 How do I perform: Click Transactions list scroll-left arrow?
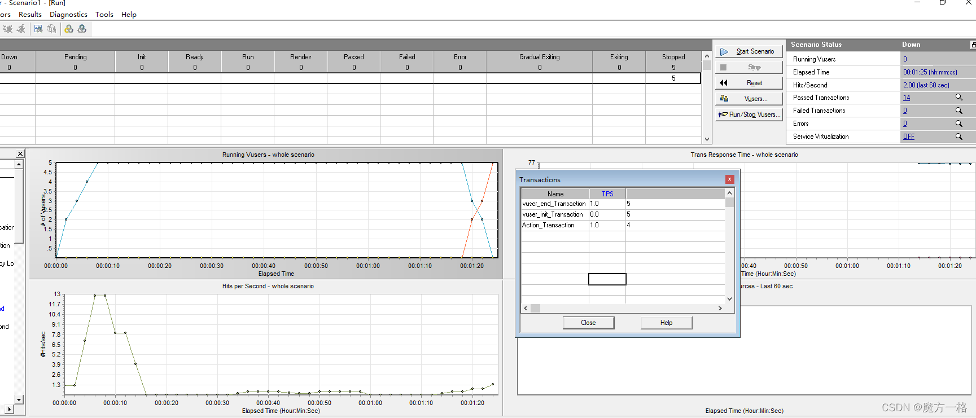(526, 308)
